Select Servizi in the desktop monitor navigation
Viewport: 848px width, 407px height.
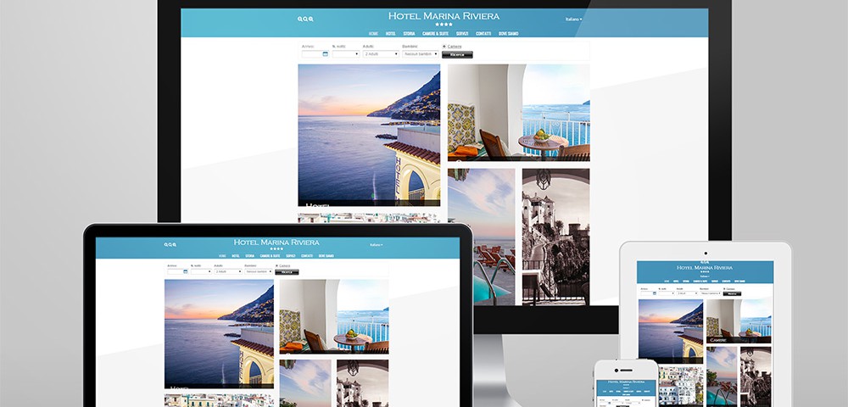pos(462,34)
